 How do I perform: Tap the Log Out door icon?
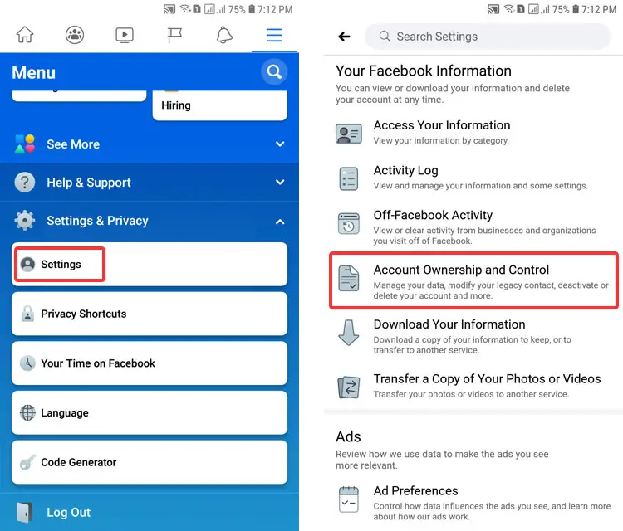pos(24,513)
